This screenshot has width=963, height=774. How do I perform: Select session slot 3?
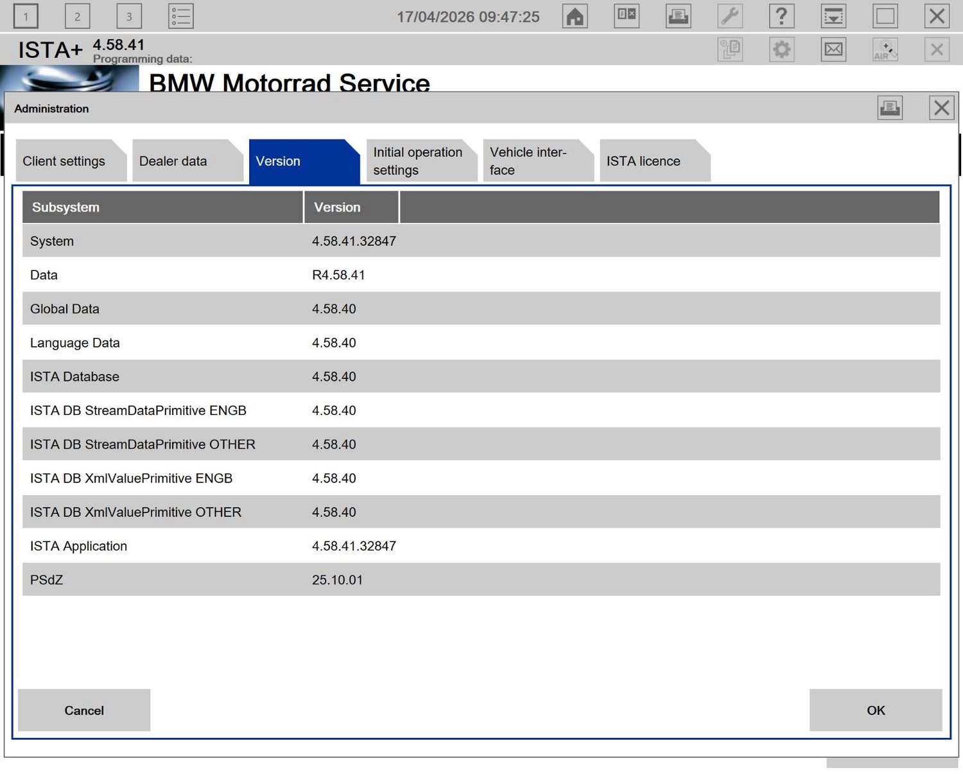click(129, 16)
